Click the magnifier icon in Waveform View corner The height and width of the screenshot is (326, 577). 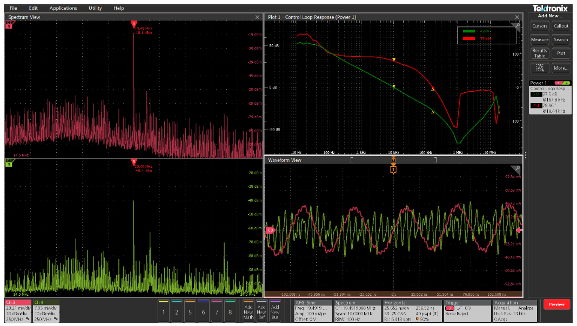pos(517,168)
